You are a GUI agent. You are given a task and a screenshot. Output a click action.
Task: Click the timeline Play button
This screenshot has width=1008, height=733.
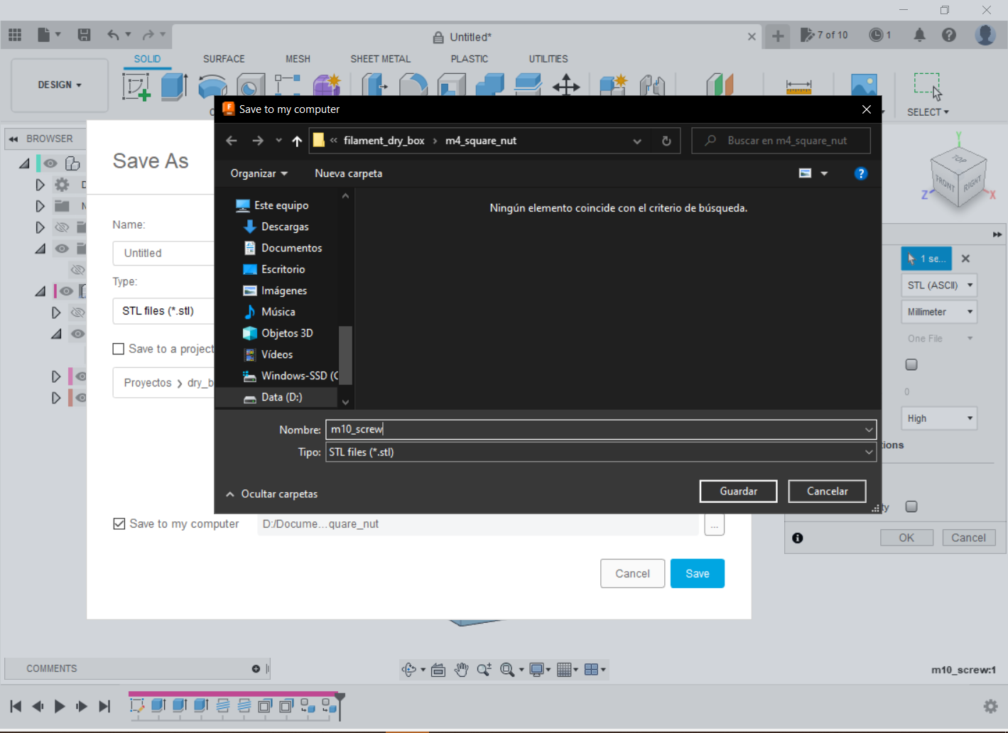pos(60,706)
